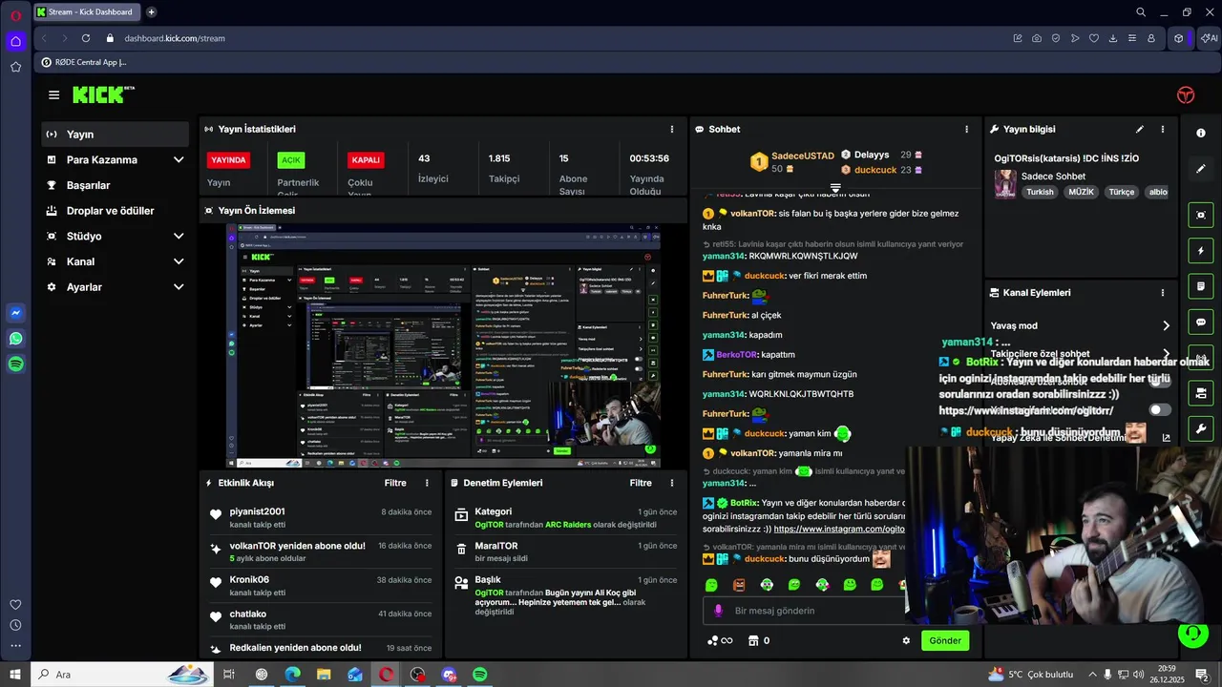This screenshot has width=1222, height=687.
Task: Click the info icon in the right sidebar
Action: tap(1201, 133)
